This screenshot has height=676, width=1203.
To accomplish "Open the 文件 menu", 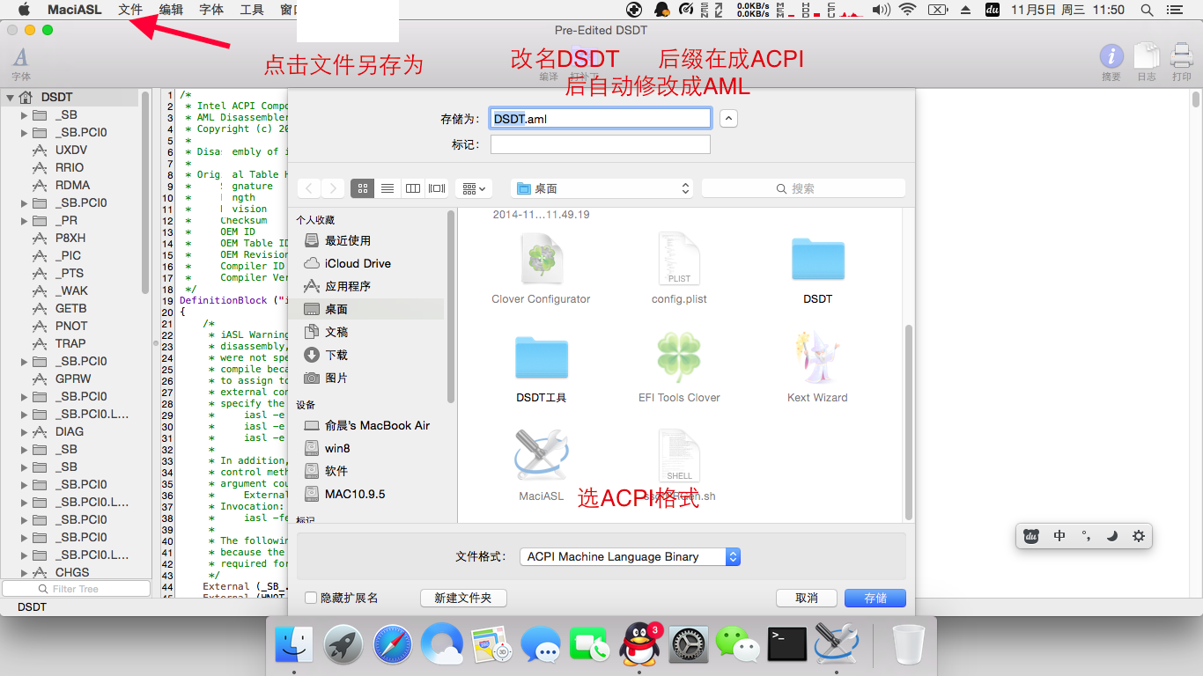I will [130, 10].
